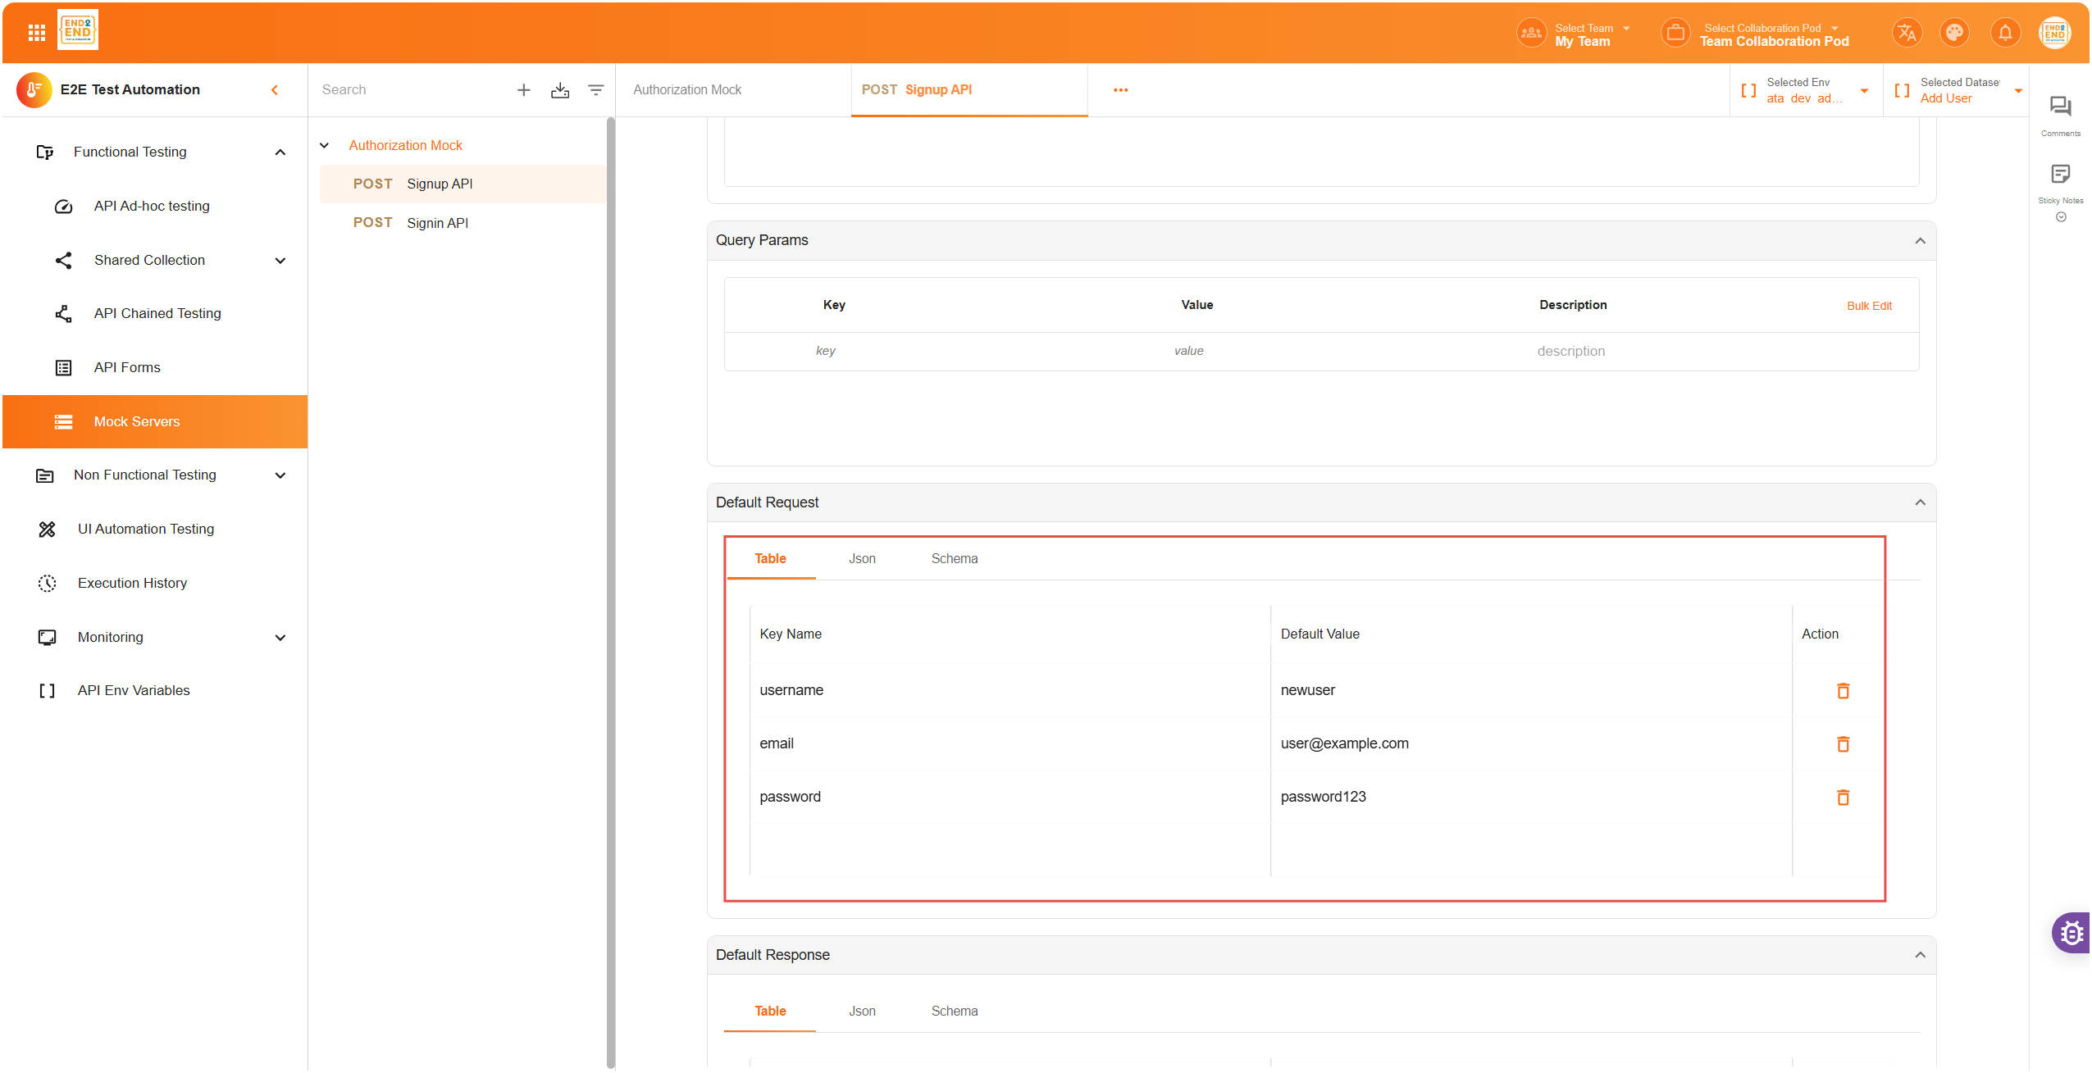Click the import icon beside the search box
The image size is (2092, 1073).
point(560,90)
